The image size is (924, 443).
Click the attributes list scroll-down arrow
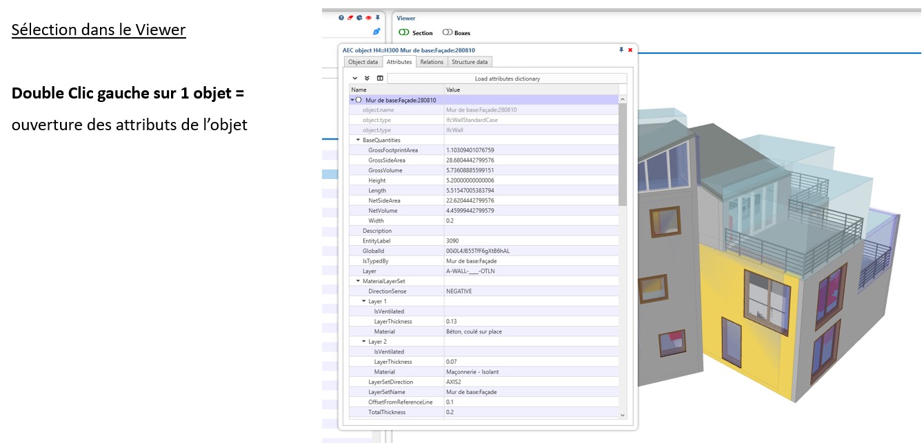(623, 415)
